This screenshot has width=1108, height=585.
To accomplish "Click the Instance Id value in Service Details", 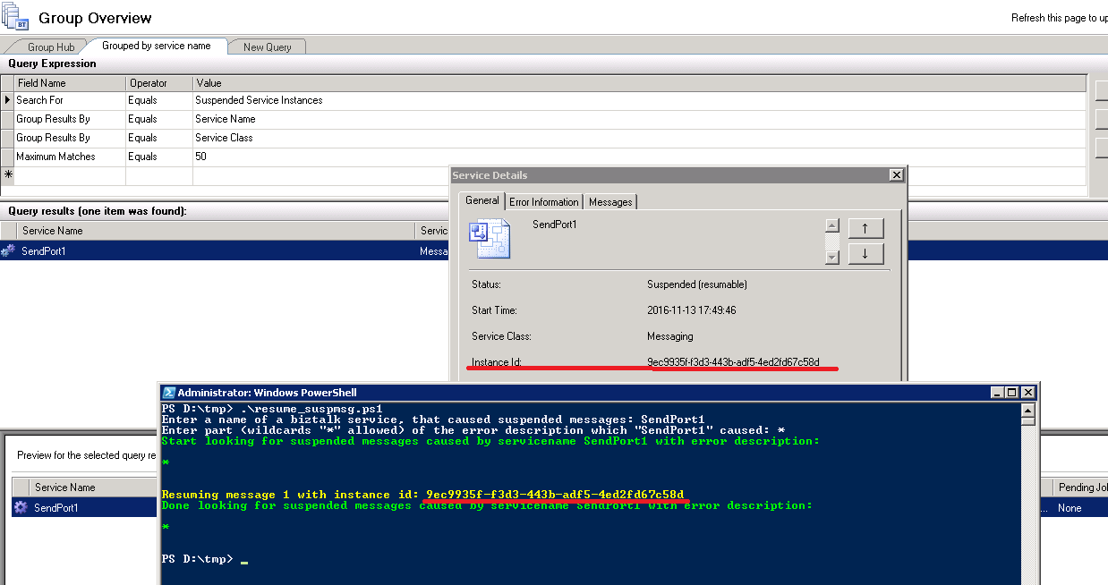I will pos(733,362).
